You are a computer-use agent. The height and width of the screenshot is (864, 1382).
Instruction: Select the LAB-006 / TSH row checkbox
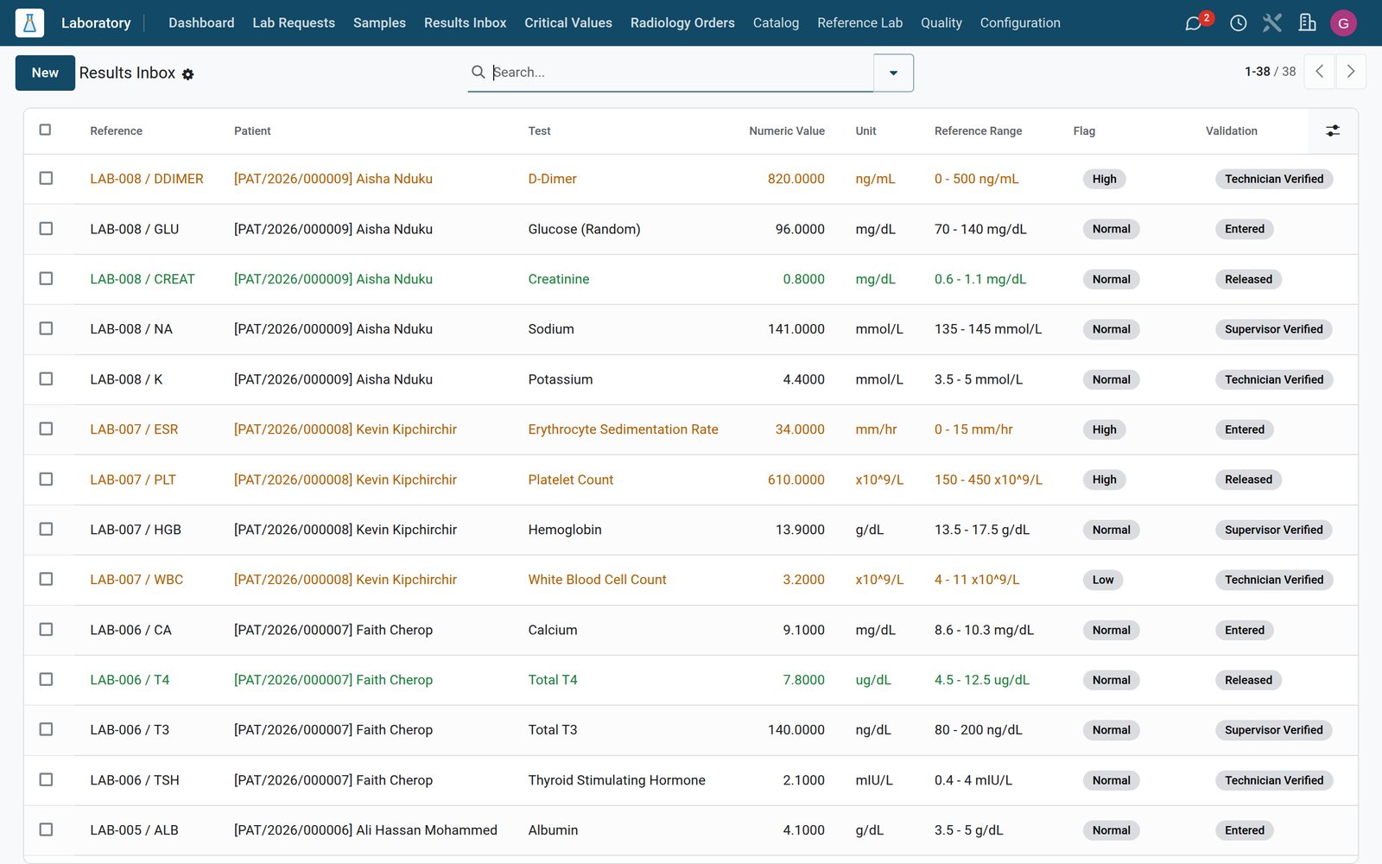coord(46,779)
